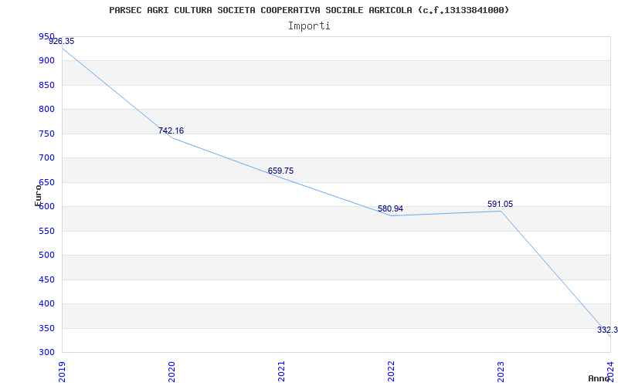Select the 742.16 data label
The width and height of the screenshot is (618, 386).
coord(171,130)
